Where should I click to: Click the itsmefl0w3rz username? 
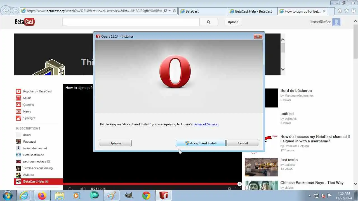[321, 22]
